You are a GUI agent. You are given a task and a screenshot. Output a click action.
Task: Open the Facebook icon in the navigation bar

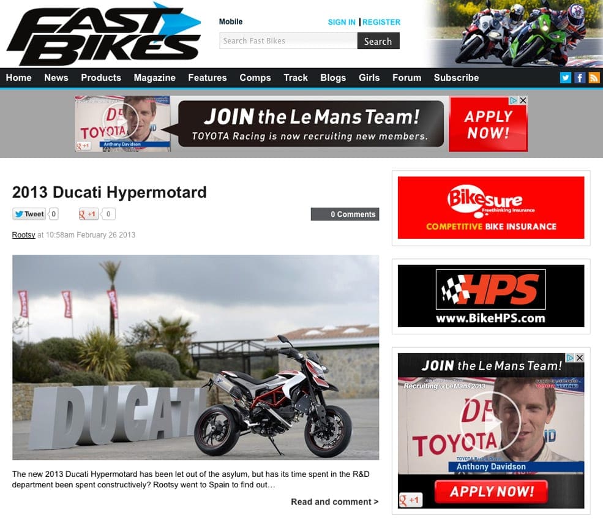pyautogui.click(x=580, y=78)
